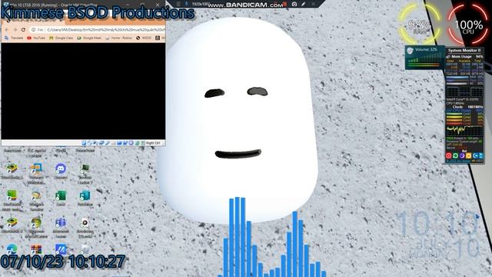This screenshot has width=492, height=277.
Task: Select the Bandicam pencil draw tool
Action: click(x=304, y=4)
